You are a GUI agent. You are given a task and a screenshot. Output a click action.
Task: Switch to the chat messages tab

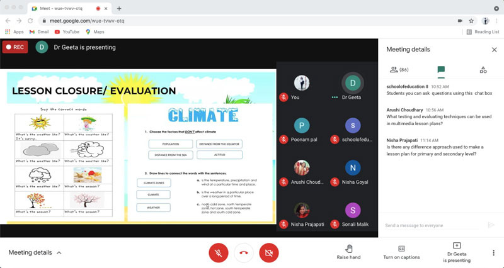[x=441, y=70]
